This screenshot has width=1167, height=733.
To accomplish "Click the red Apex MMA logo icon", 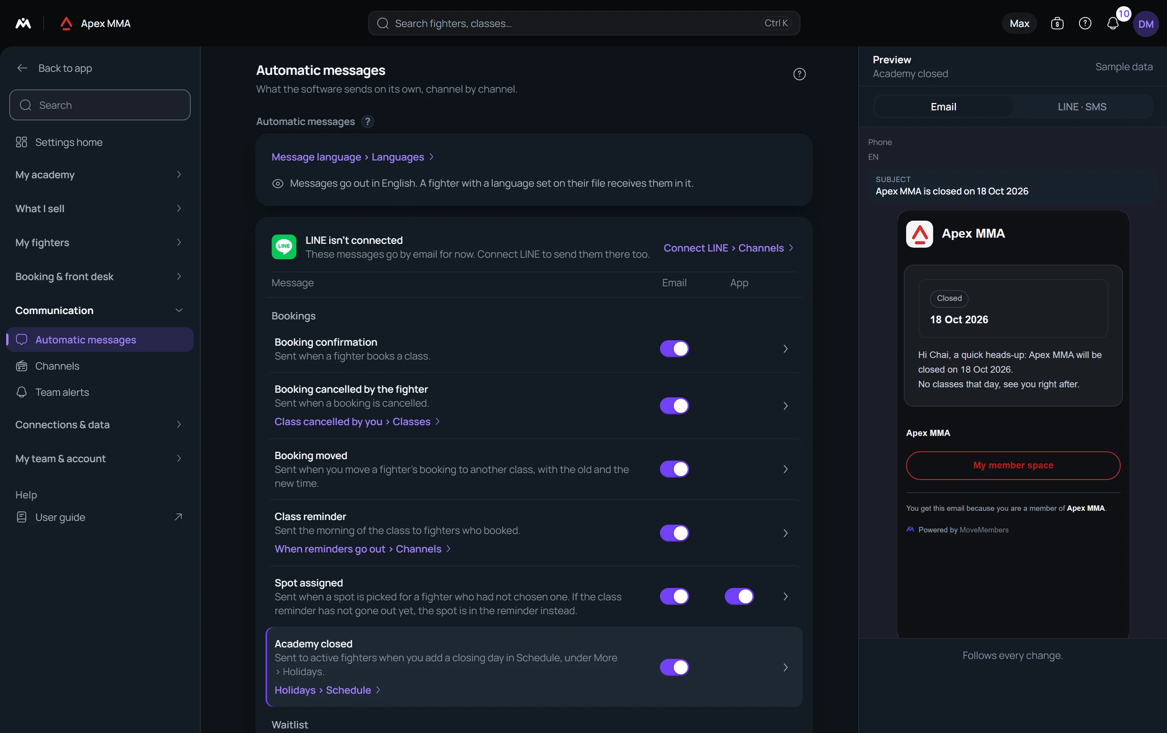I will tap(66, 23).
